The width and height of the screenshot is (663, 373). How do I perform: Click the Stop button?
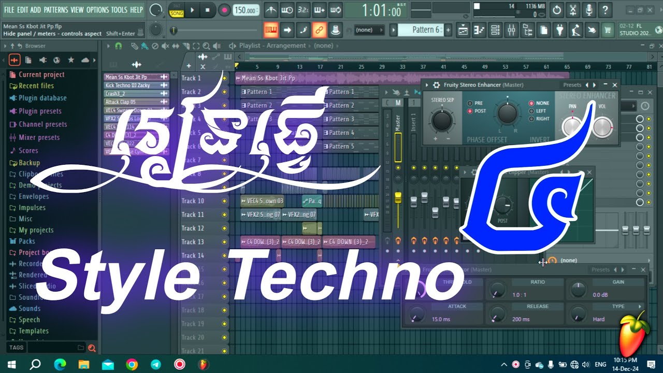pos(208,10)
